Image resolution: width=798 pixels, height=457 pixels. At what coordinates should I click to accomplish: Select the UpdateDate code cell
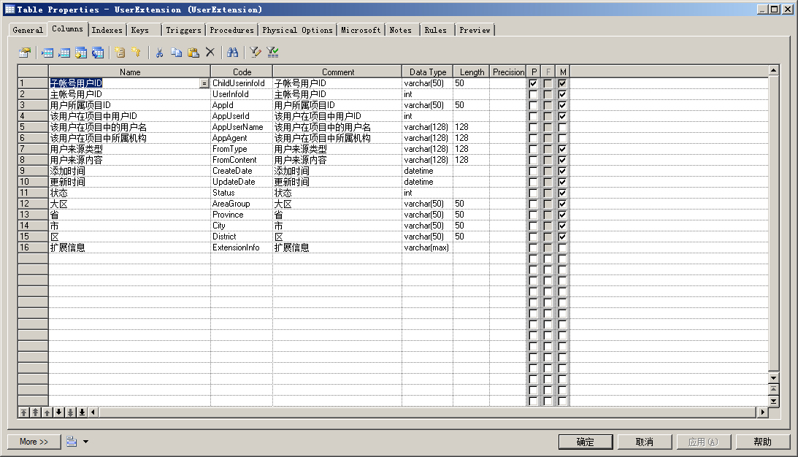pos(242,182)
